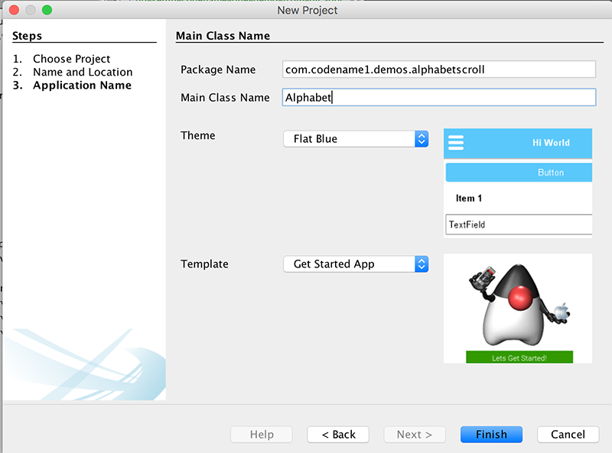The width and height of the screenshot is (612, 453).
Task: Click the '< Back' button
Action: click(x=337, y=434)
